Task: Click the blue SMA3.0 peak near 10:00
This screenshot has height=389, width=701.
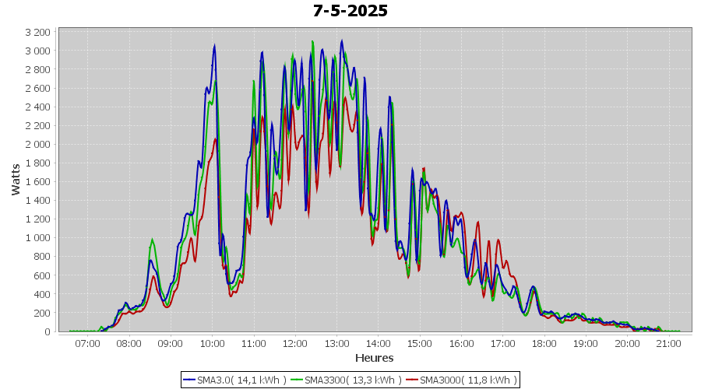Action: click(x=214, y=46)
